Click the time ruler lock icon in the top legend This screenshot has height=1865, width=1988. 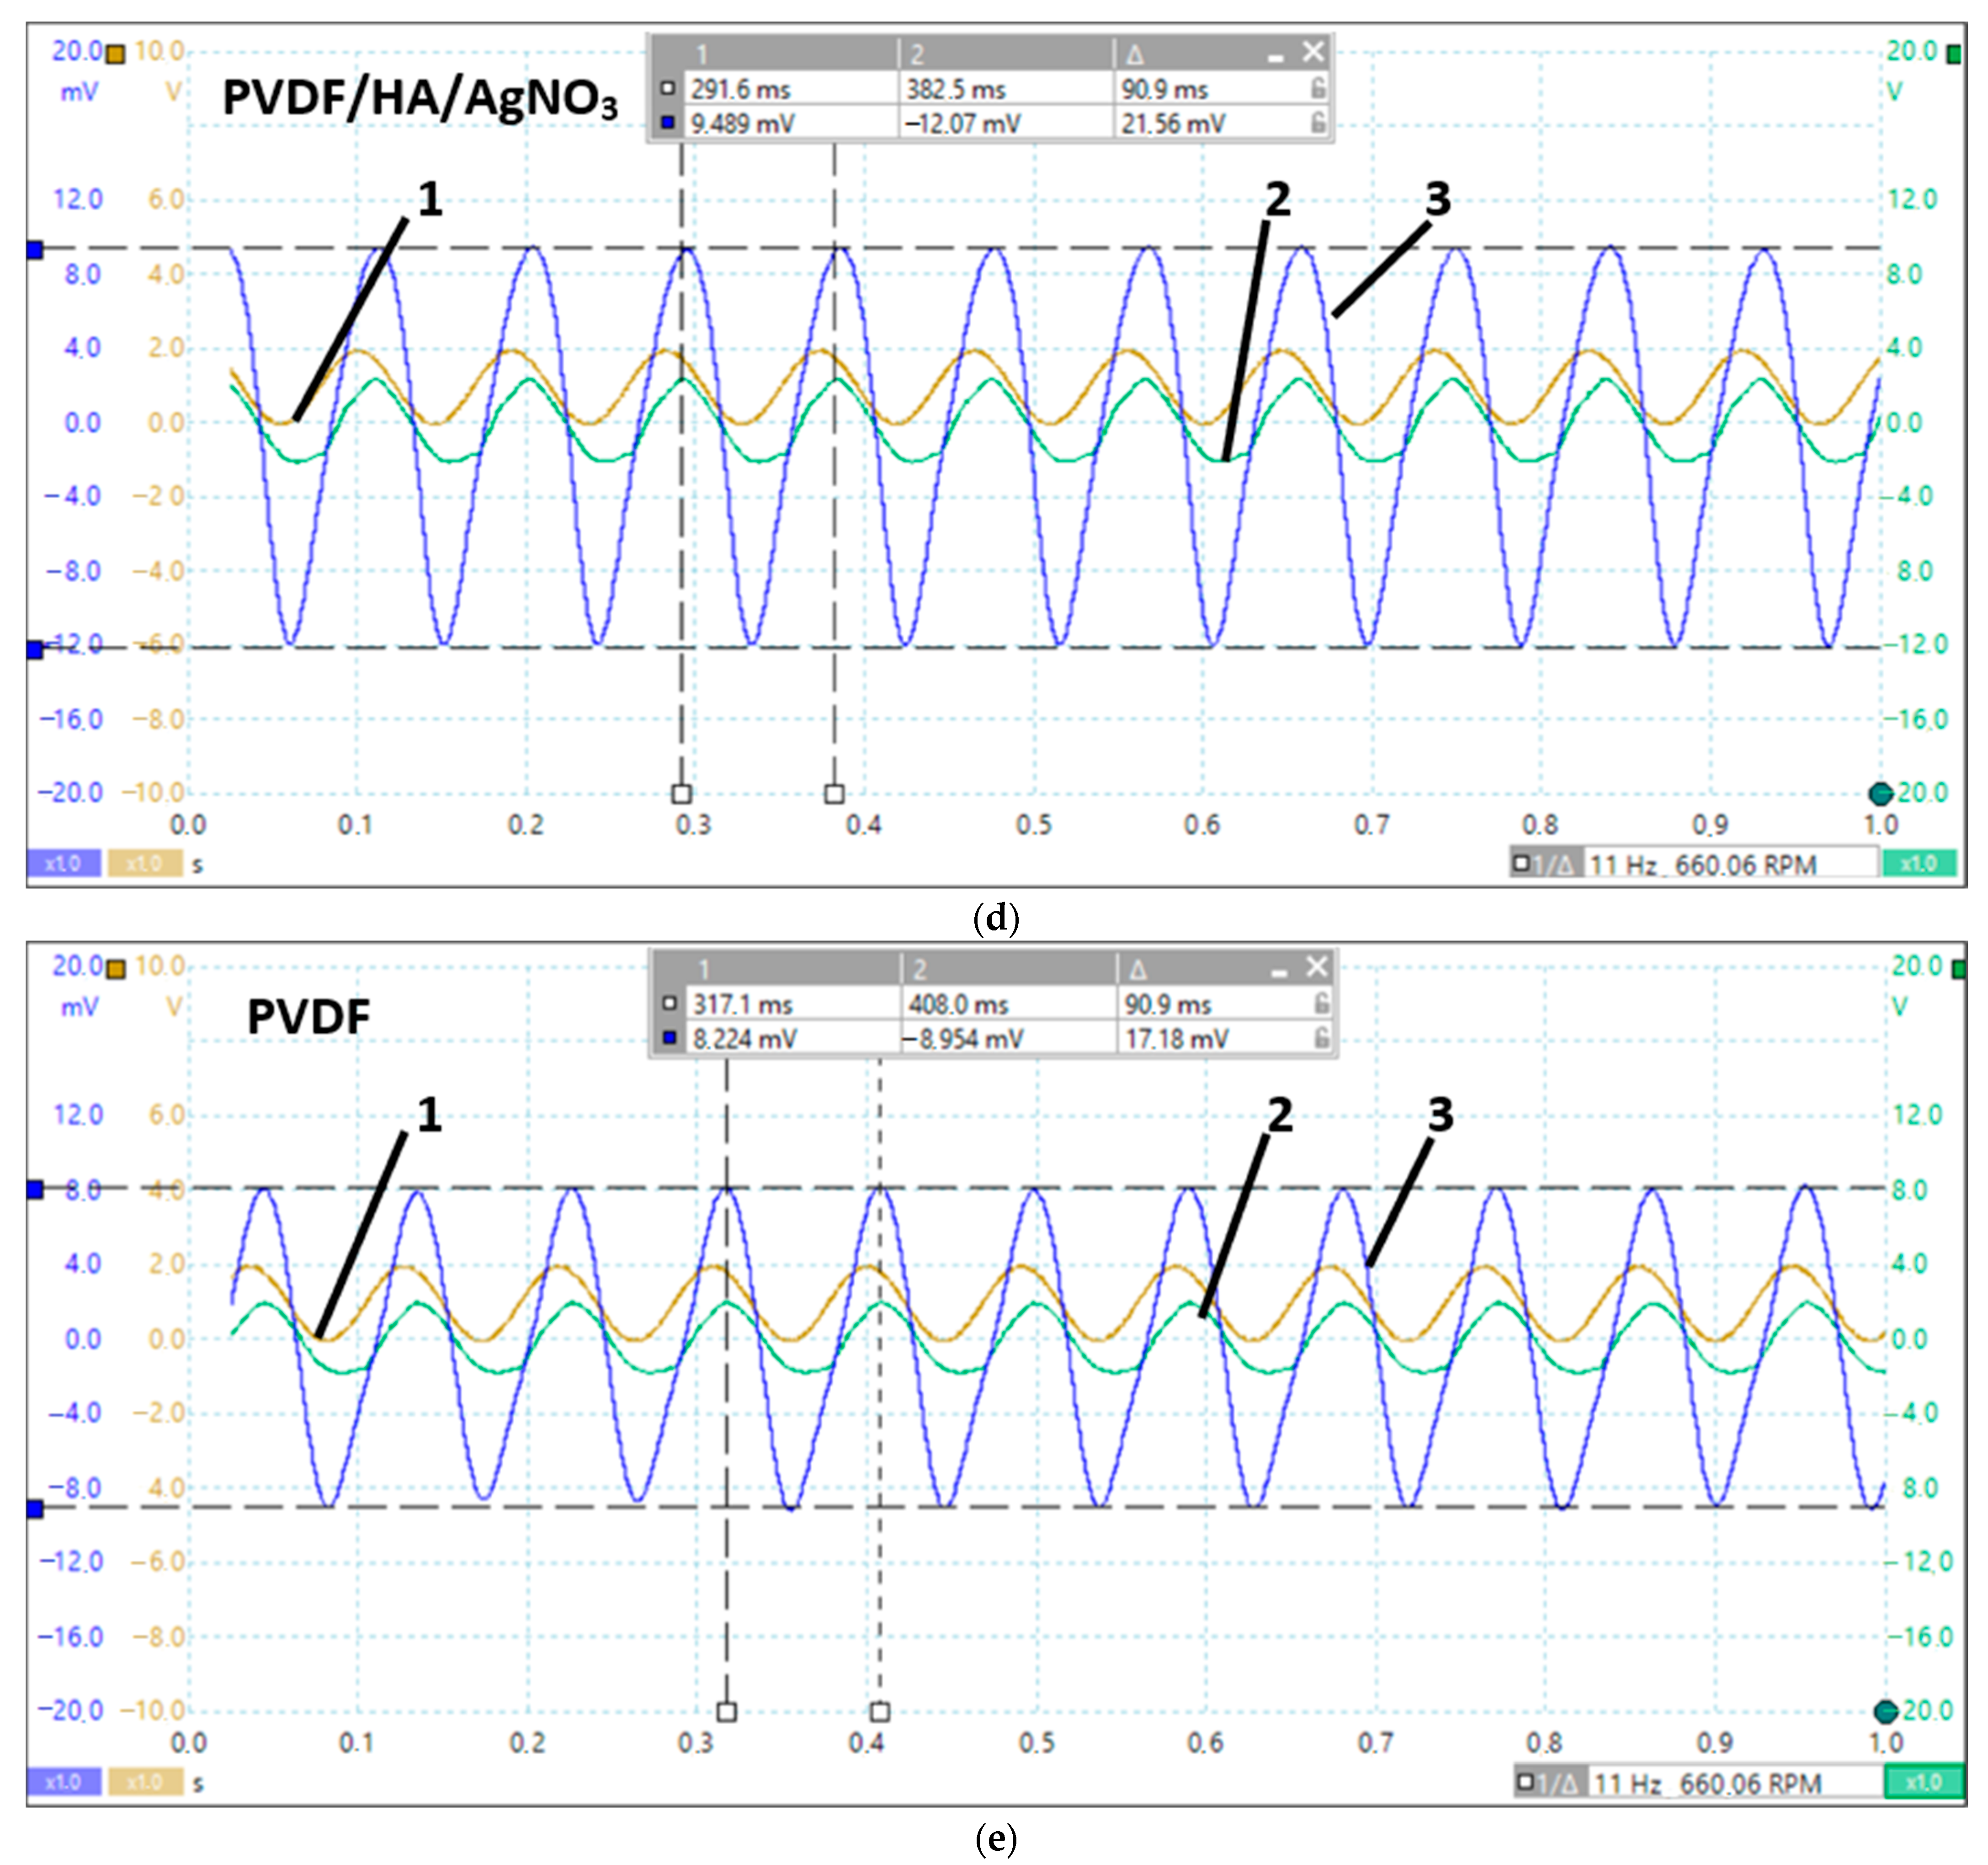(x=1318, y=89)
